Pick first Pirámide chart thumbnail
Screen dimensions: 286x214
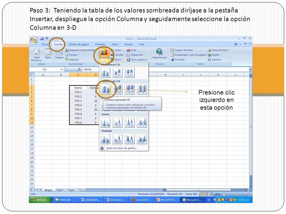[x=105, y=139]
